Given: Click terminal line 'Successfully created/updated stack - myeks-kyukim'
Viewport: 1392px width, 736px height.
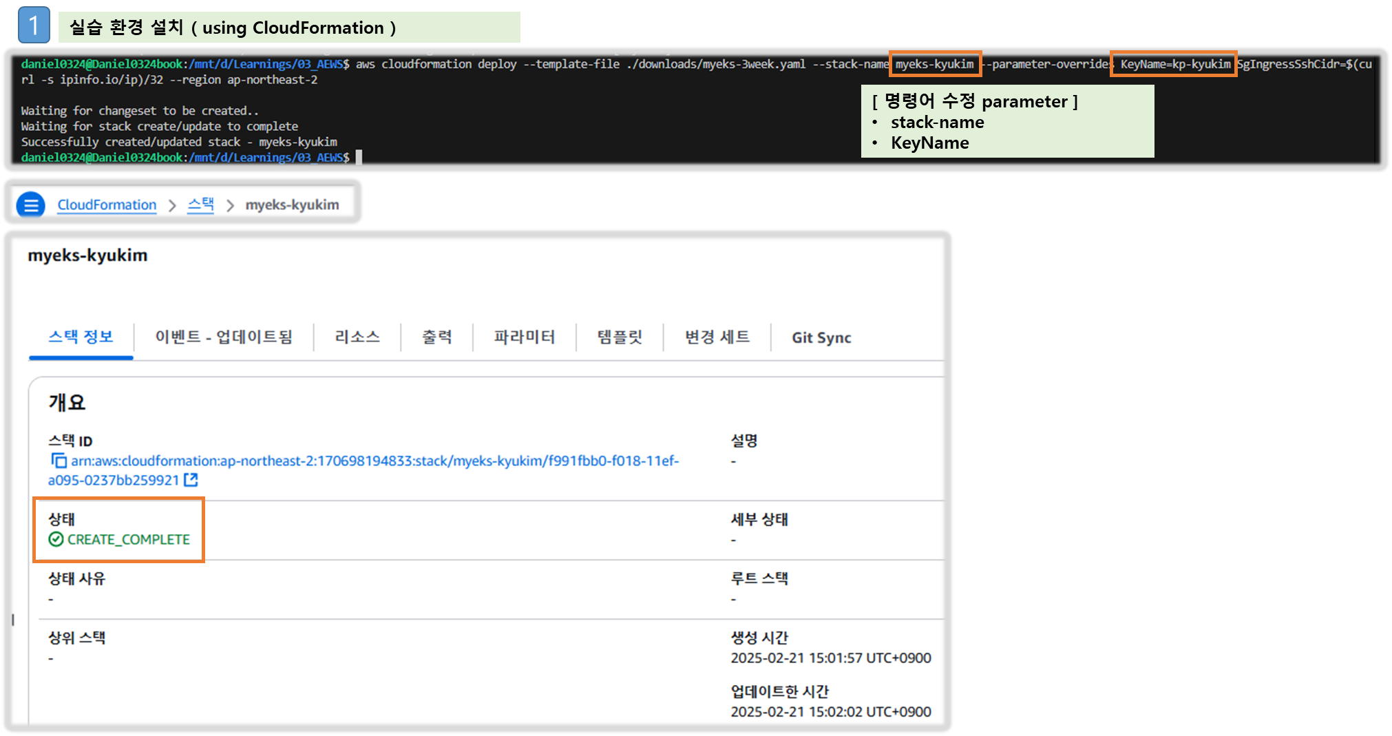Looking at the screenshot, I should click(x=179, y=142).
